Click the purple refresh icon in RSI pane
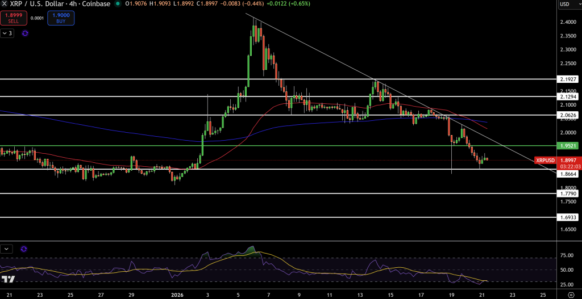 [x=24, y=249]
